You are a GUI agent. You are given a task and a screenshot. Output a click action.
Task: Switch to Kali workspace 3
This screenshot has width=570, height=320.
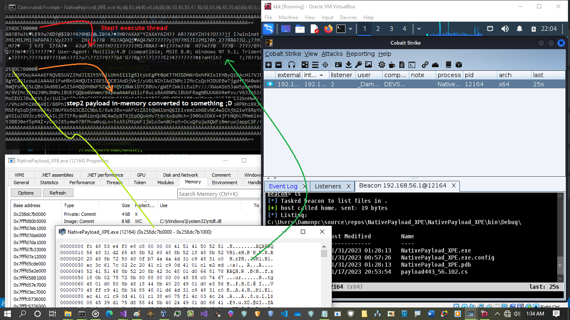point(391,29)
